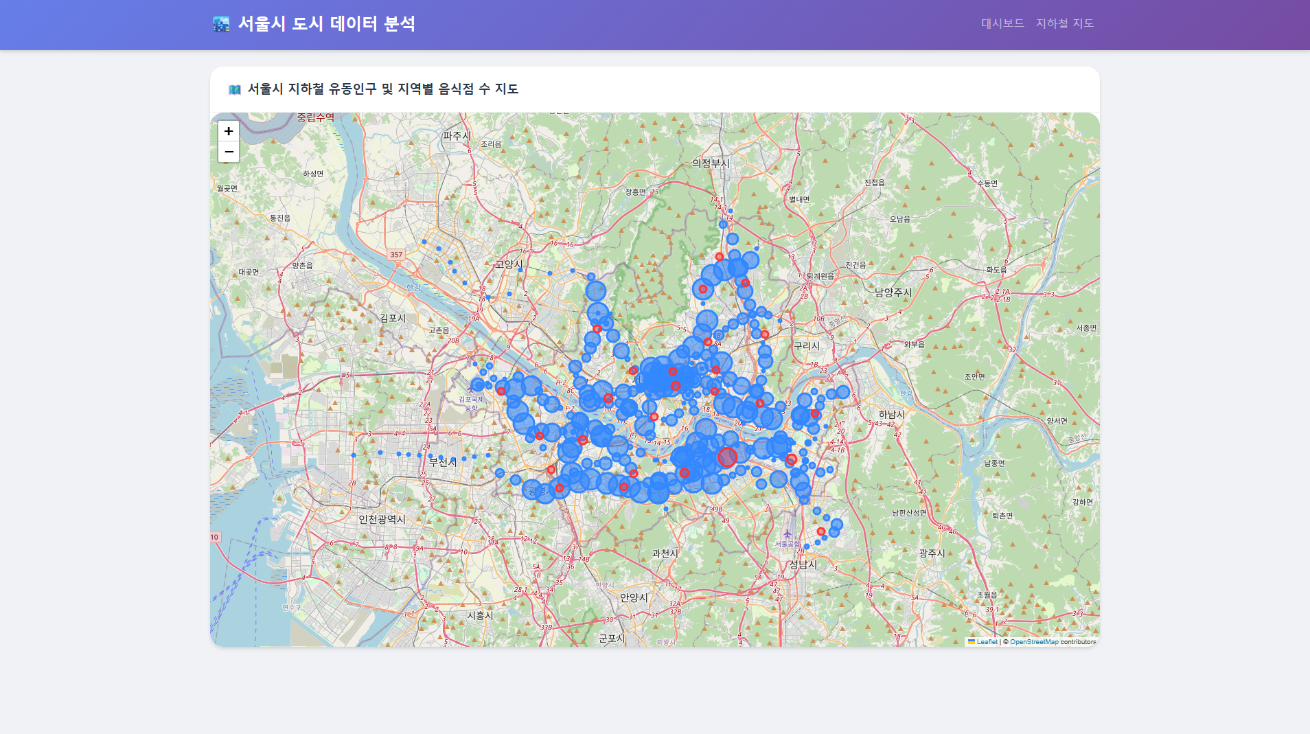Click the 김포시 label on the map
Viewport: 1310px width, 734px height.
tap(393, 318)
